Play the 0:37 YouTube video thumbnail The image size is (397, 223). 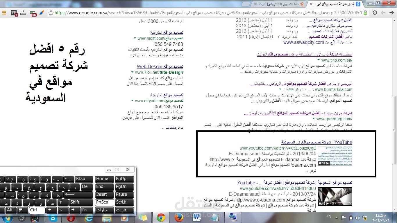(335, 156)
